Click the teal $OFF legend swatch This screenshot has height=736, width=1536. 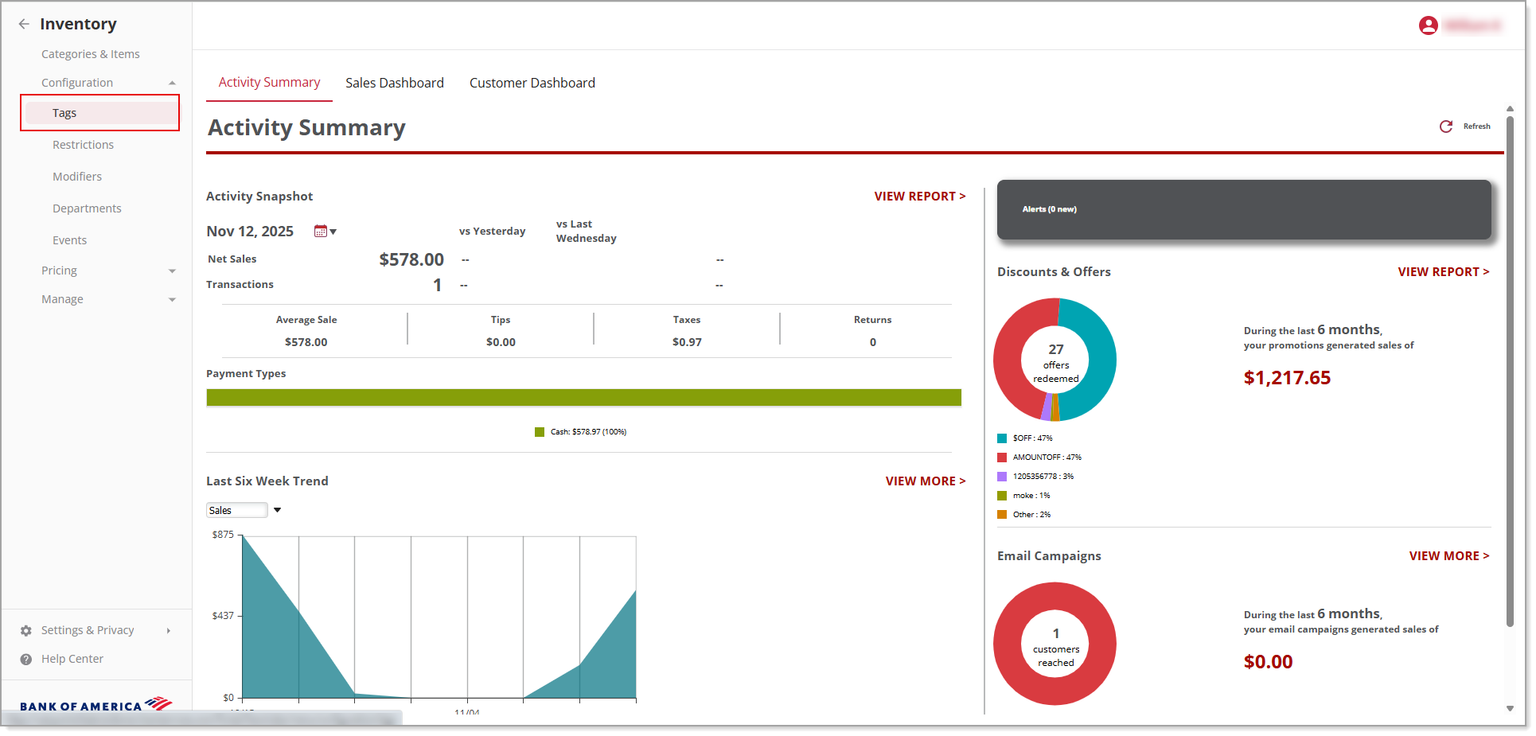[1002, 438]
